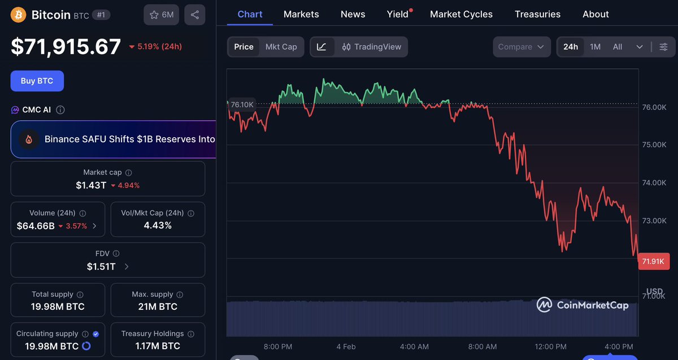Click the 74.00K price axis label
This screenshot has width=678, height=360.
(x=654, y=183)
